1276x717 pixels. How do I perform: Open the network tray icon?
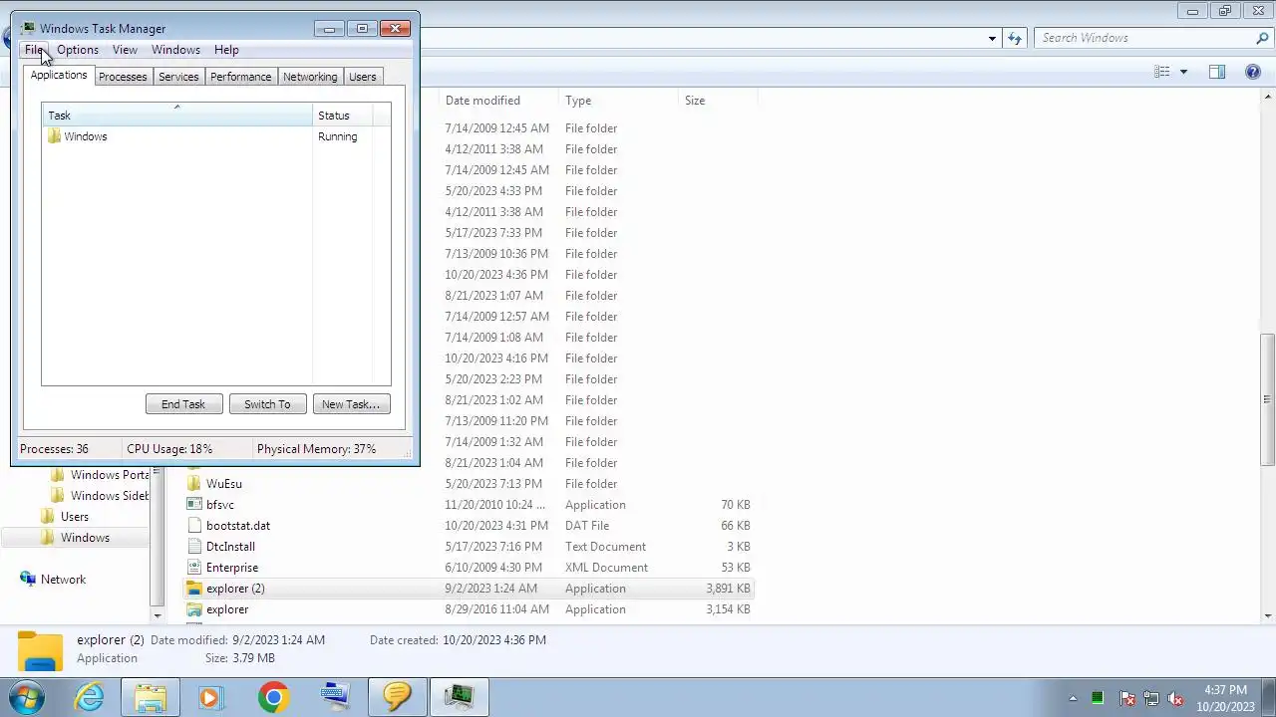pyautogui.click(x=1151, y=698)
